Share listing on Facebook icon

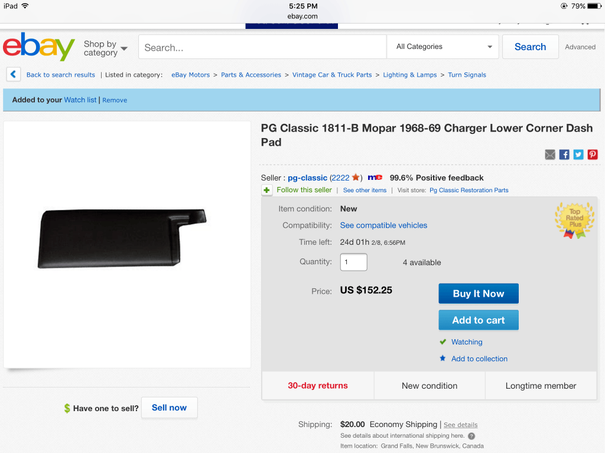(x=564, y=155)
